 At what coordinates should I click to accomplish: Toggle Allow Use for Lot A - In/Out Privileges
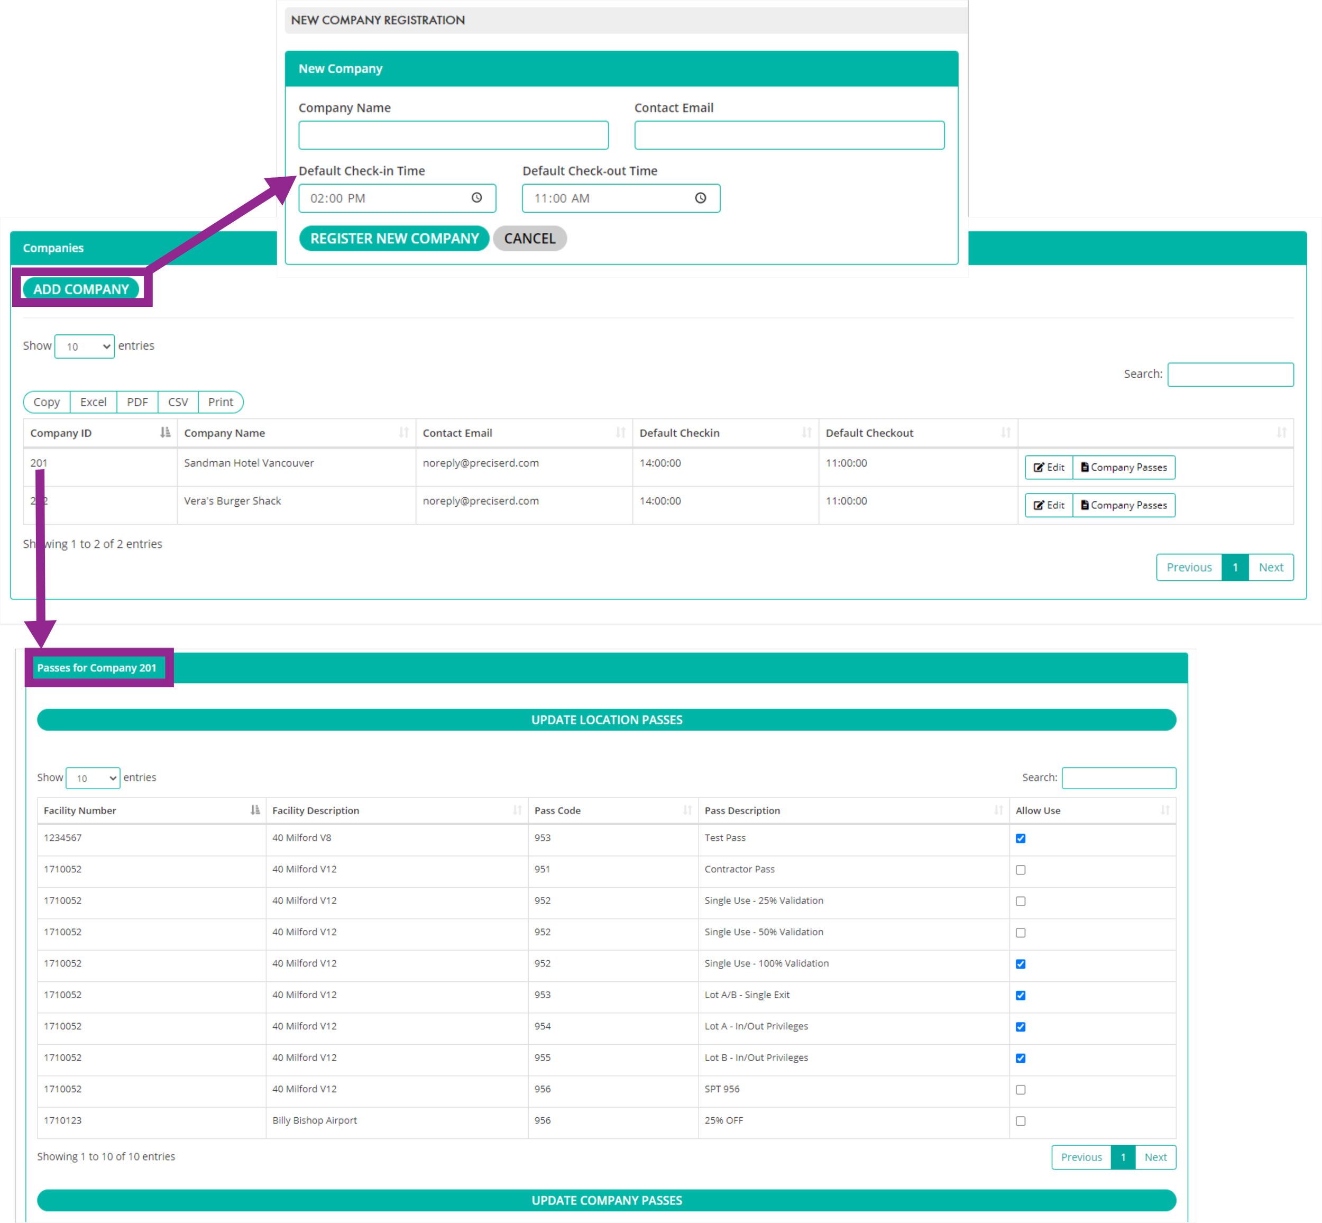[x=1020, y=1027]
